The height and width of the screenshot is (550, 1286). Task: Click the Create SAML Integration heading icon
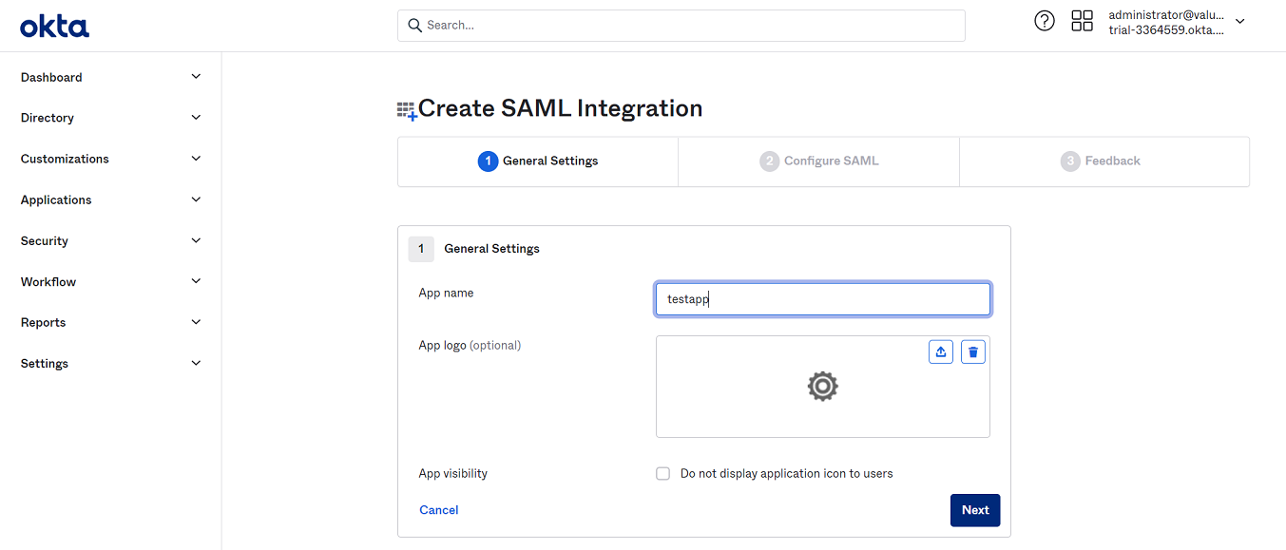tap(407, 110)
